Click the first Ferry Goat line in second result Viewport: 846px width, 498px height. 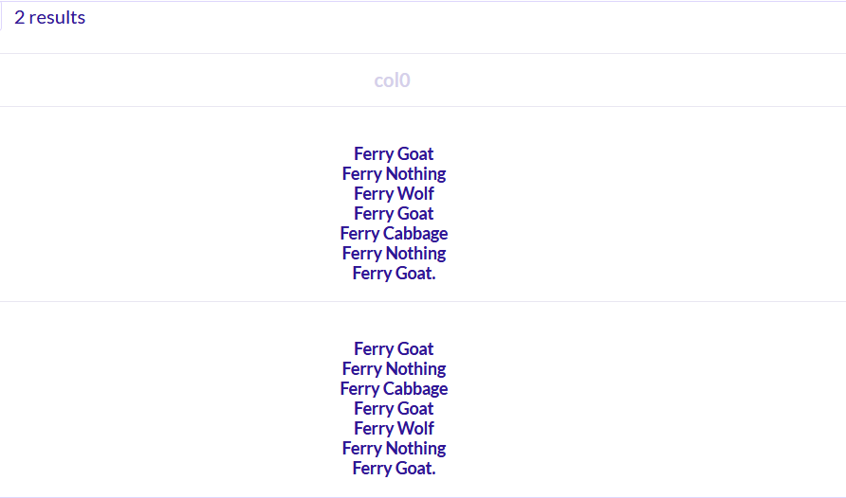coord(394,348)
